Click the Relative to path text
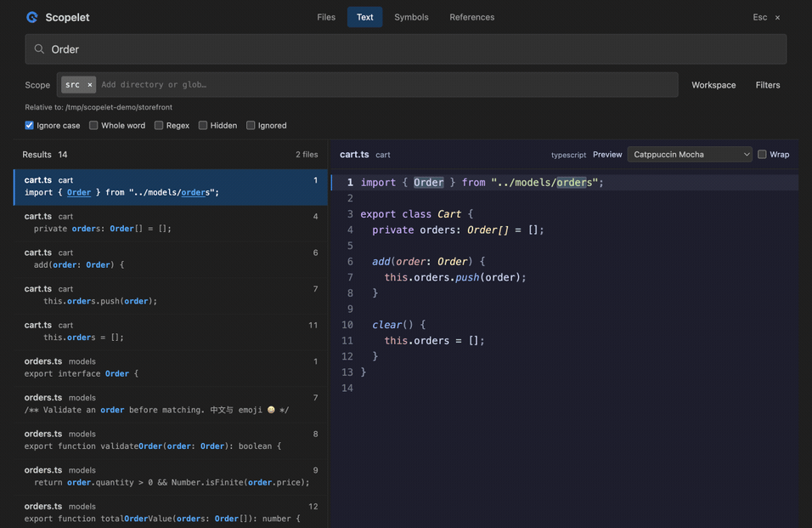The image size is (812, 528). (99, 107)
